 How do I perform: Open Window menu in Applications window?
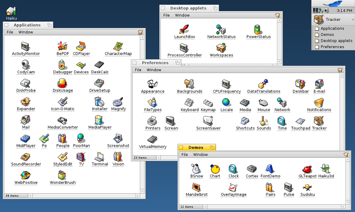[x=26, y=32]
